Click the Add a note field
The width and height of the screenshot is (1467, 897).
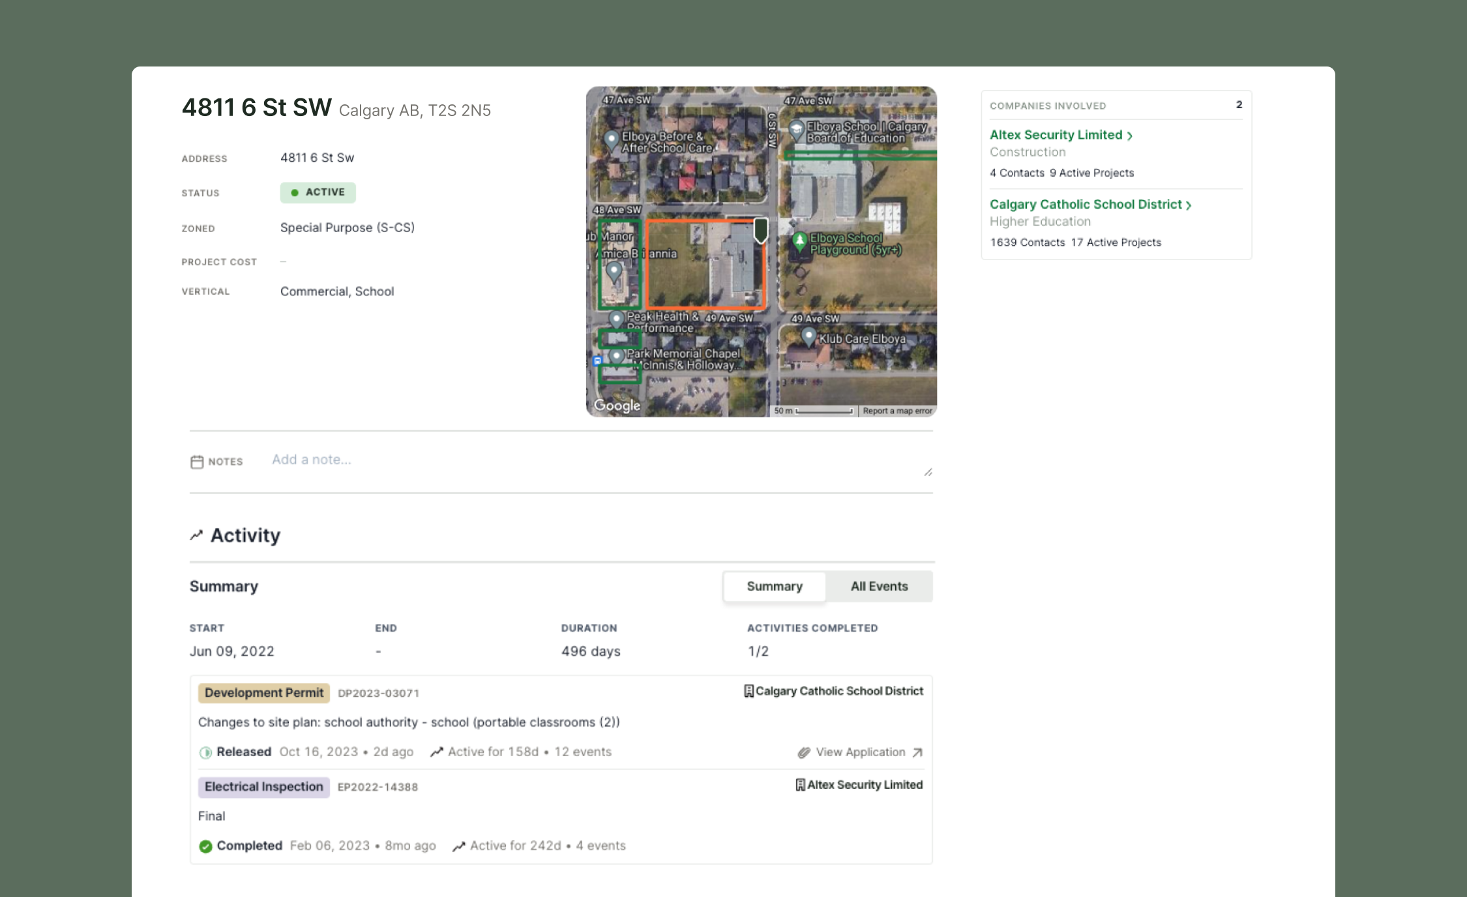pyautogui.click(x=312, y=460)
